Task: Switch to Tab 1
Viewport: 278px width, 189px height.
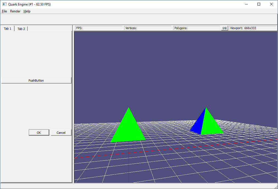Action: tap(8, 29)
